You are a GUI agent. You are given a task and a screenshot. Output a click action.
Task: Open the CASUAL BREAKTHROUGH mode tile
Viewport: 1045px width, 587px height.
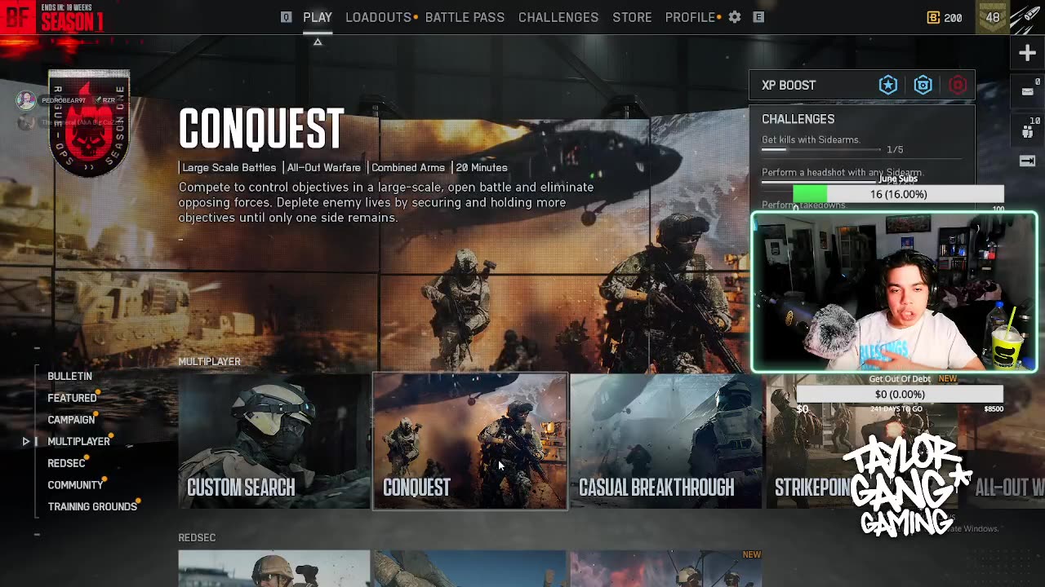click(x=666, y=441)
